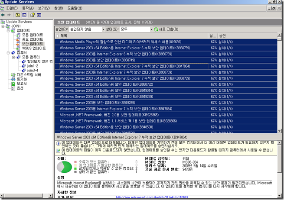Click the system menu icon left of 파일 menu
This screenshot has width=284, height=200.
(2, 8)
